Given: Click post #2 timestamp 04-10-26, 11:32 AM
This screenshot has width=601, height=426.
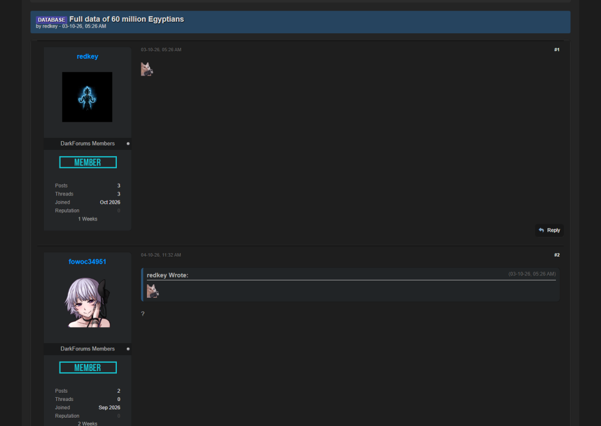Looking at the screenshot, I should pos(161,255).
